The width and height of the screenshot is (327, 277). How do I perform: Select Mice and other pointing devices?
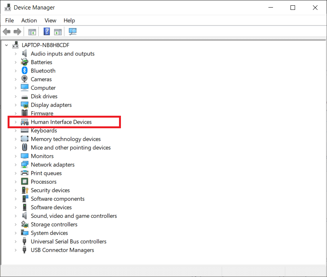coord(71,148)
